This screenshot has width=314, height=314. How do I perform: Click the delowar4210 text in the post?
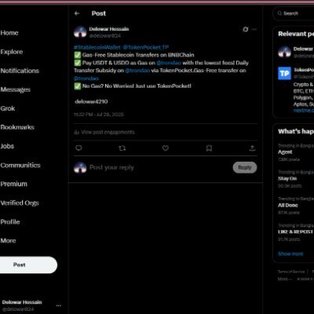tap(91, 101)
